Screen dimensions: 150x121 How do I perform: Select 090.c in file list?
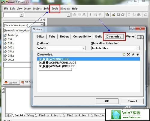11,60
